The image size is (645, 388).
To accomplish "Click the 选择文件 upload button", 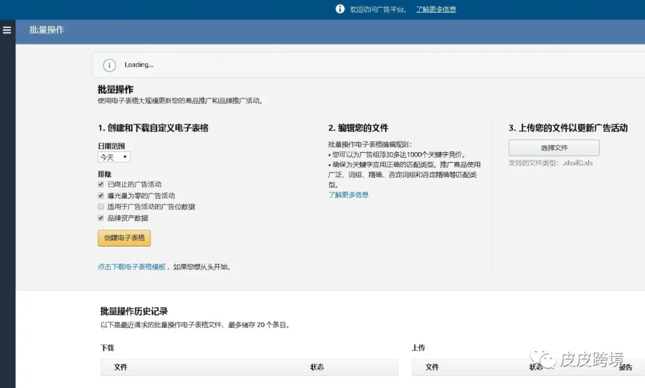I will tap(554, 147).
